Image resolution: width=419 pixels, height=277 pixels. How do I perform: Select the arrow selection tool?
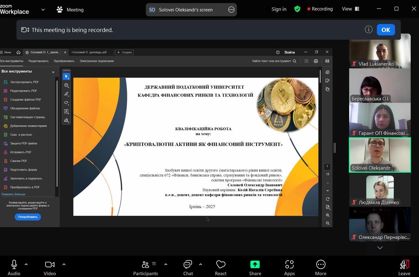point(66,76)
